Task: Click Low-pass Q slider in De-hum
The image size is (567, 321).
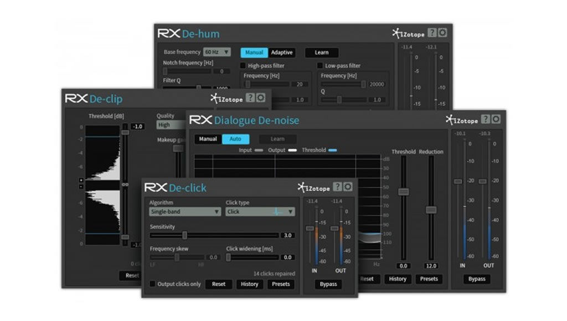Action: [x=339, y=99]
